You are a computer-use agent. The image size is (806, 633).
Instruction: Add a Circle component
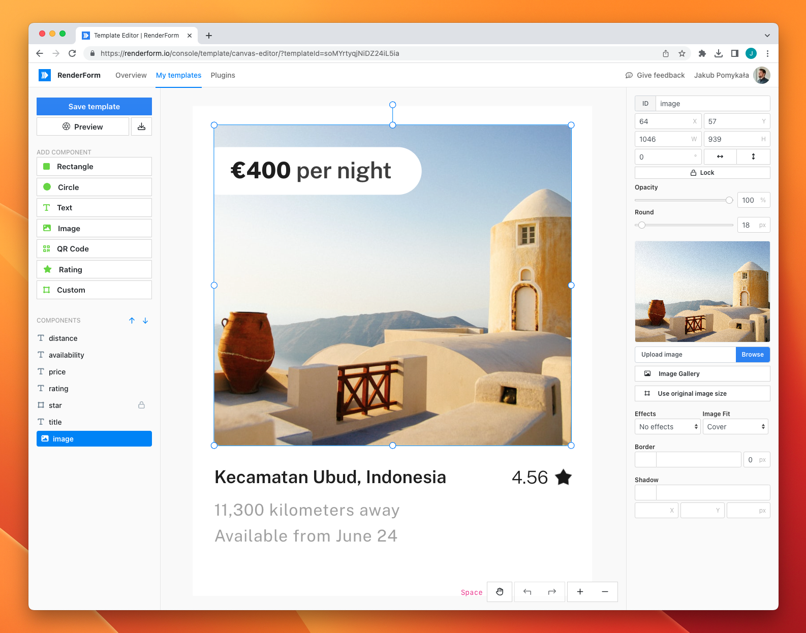click(x=94, y=187)
